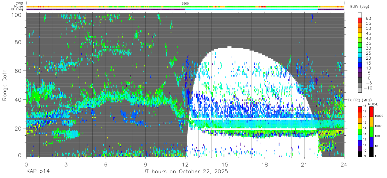Click the 9 hour tick label on UT hours axis
Screen dimensions: 387x178
(x=145, y=164)
